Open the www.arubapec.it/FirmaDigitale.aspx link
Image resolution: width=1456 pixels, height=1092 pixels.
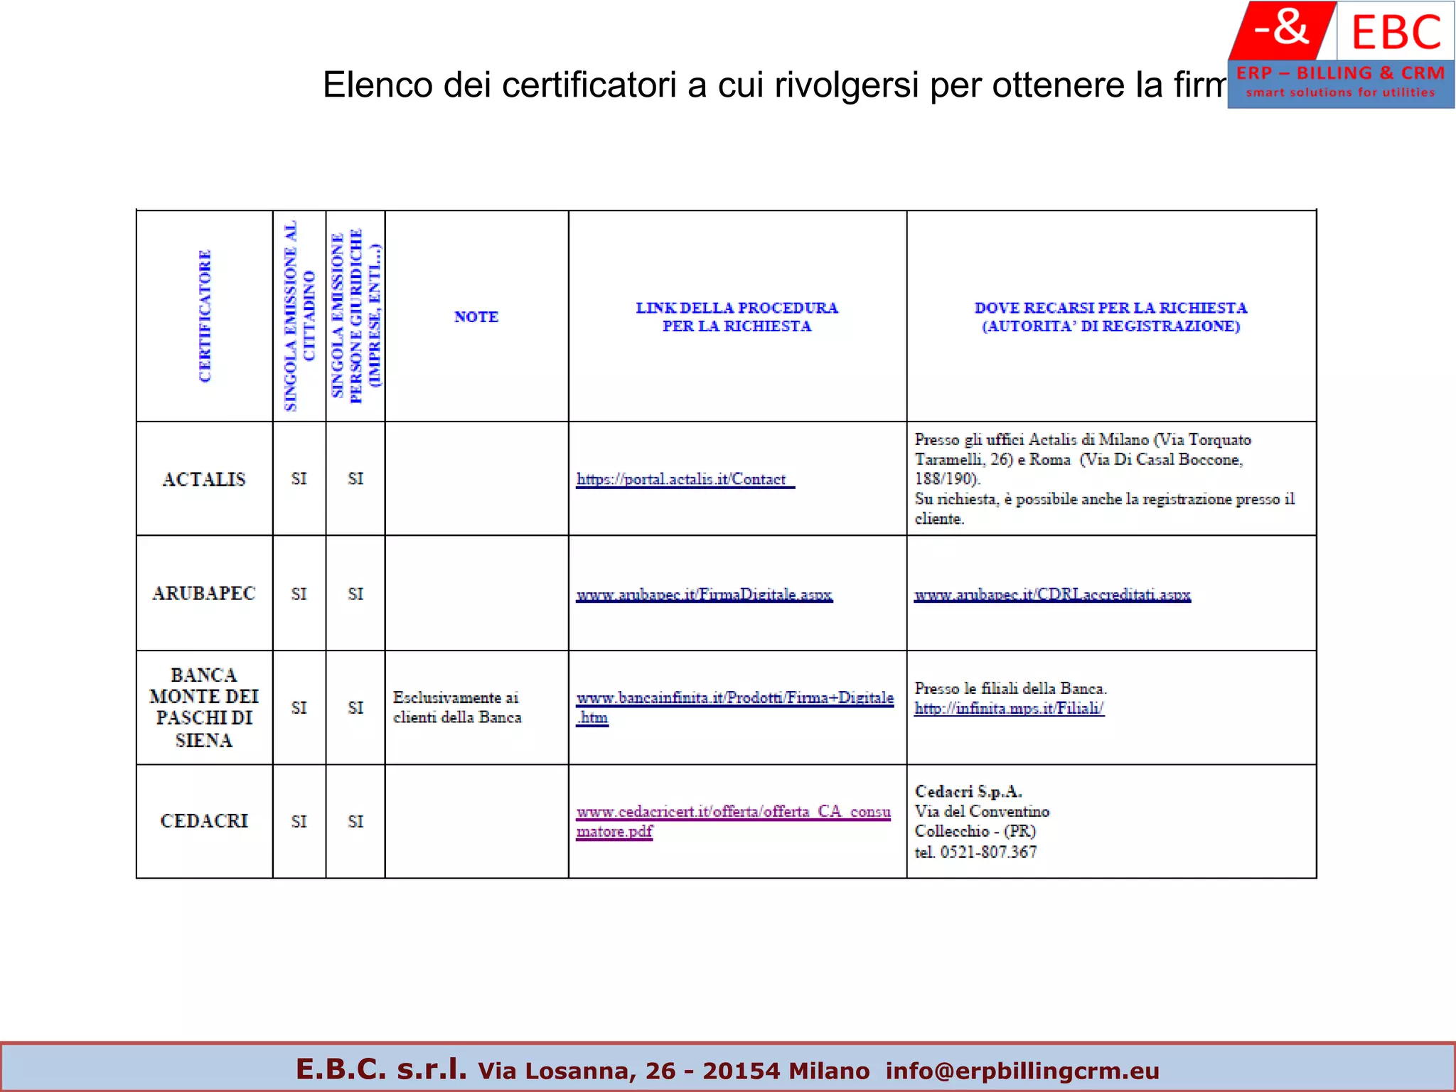[x=704, y=594]
